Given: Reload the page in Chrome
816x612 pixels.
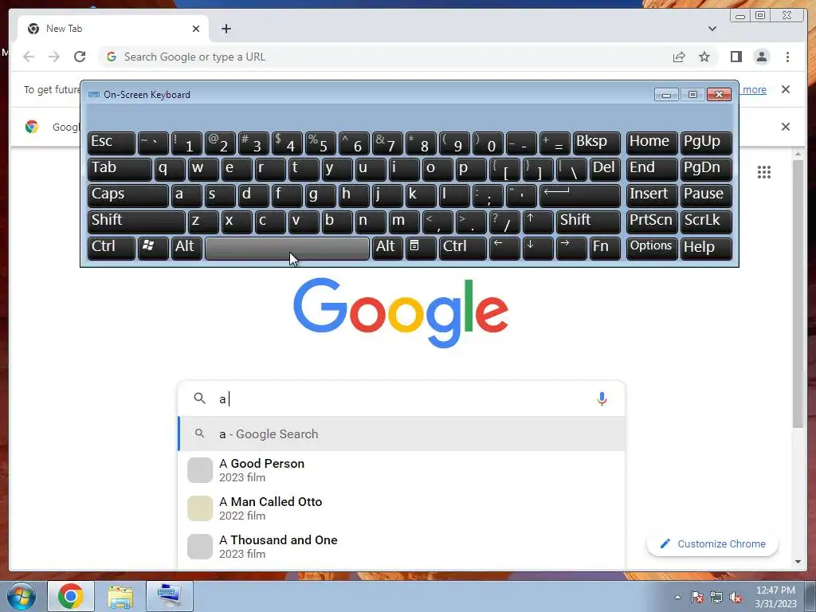Looking at the screenshot, I should (x=80, y=57).
